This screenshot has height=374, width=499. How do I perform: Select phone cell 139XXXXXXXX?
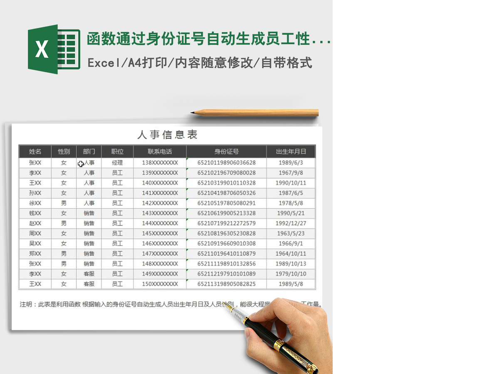[160, 173]
